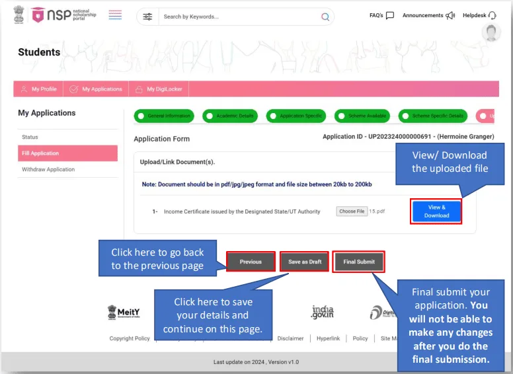The width and height of the screenshot is (513, 374).
Task: Click the 15.pdf file name
Action: 377,211
